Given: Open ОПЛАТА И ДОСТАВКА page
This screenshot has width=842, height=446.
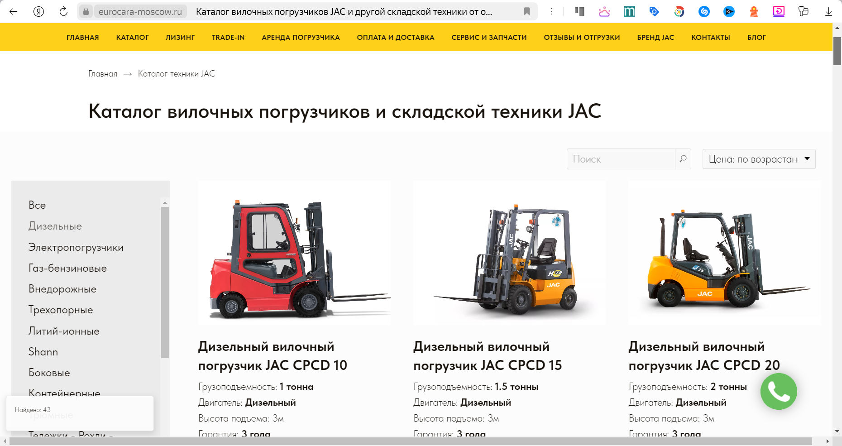Looking at the screenshot, I should 396,38.
